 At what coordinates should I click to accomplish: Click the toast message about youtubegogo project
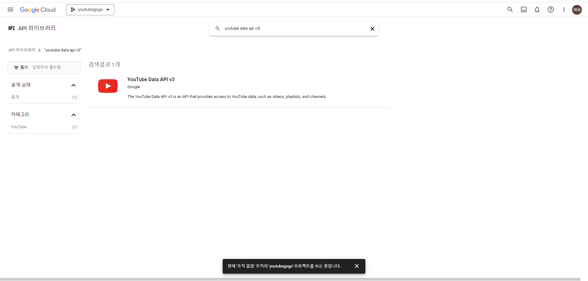pos(284,266)
